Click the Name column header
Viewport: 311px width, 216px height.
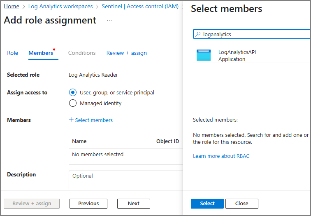[79, 141]
